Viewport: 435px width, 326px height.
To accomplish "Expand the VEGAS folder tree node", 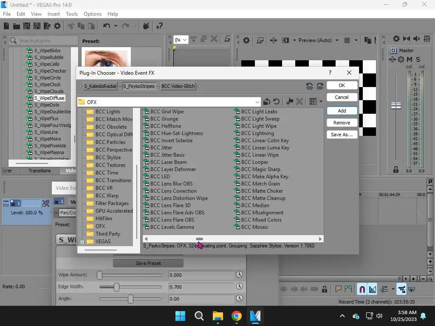I will [x=82, y=242].
